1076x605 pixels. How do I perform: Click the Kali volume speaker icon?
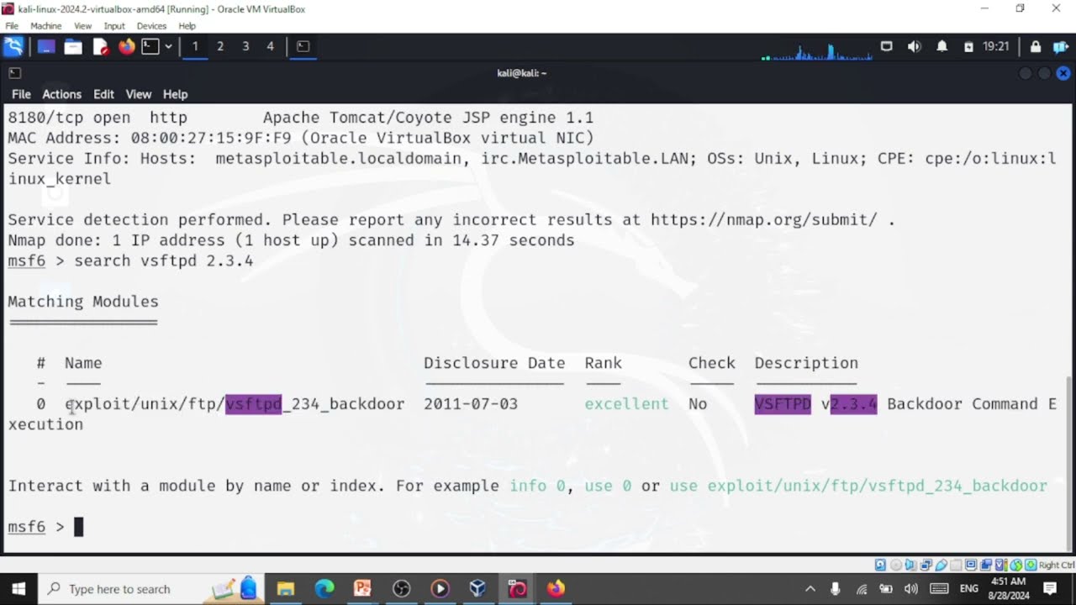[x=915, y=46]
